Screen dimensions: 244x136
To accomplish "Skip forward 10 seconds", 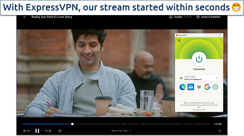I will 48,131.
